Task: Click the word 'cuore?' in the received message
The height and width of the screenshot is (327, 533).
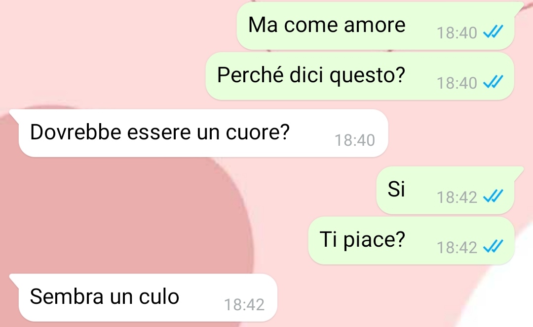Action: (258, 132)
